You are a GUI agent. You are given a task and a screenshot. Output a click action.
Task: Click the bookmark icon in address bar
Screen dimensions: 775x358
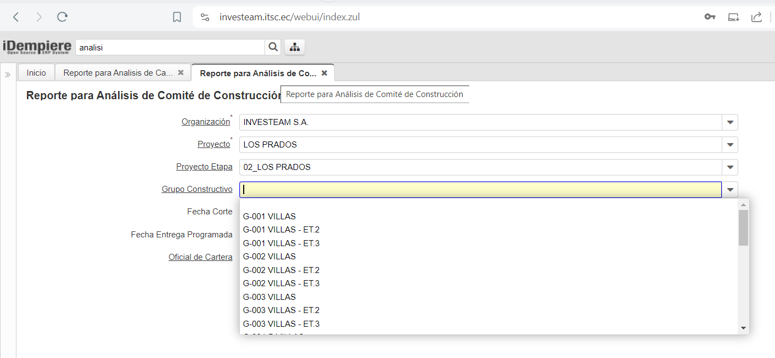coord(177,17)
